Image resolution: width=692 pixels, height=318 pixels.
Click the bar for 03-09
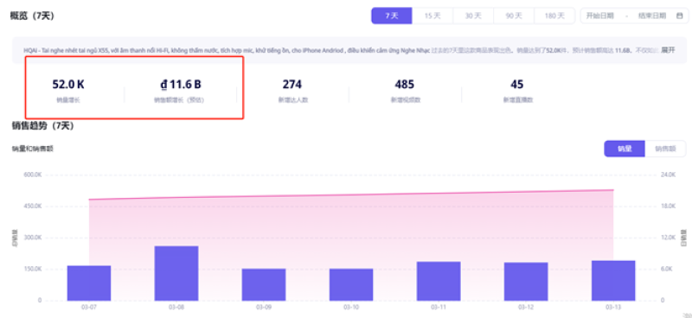[264, 284]
